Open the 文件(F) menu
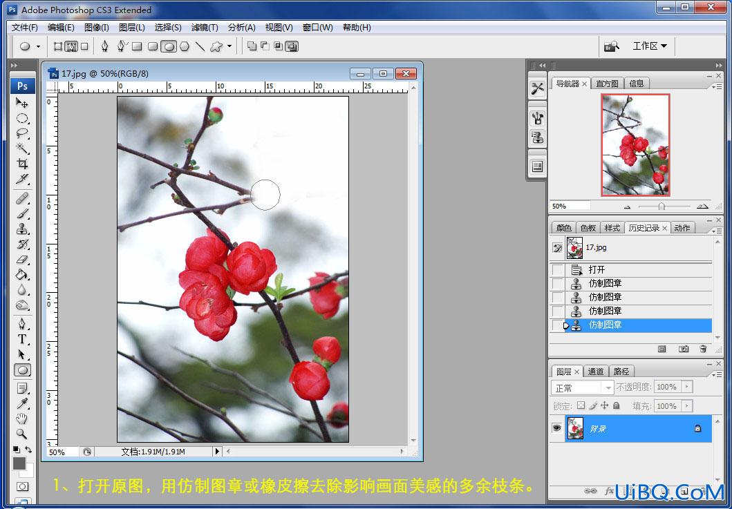The image size is (732, 509). [x=25, y=28]
